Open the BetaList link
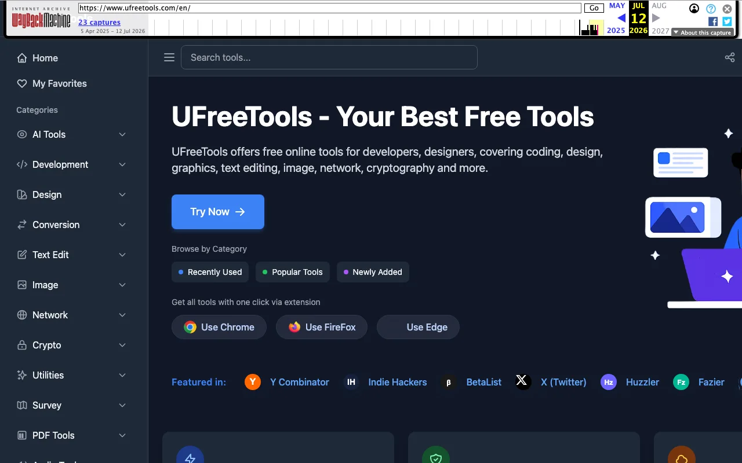Image resolution: width=742 pixels, height=463 pixels. coord(484,382)
